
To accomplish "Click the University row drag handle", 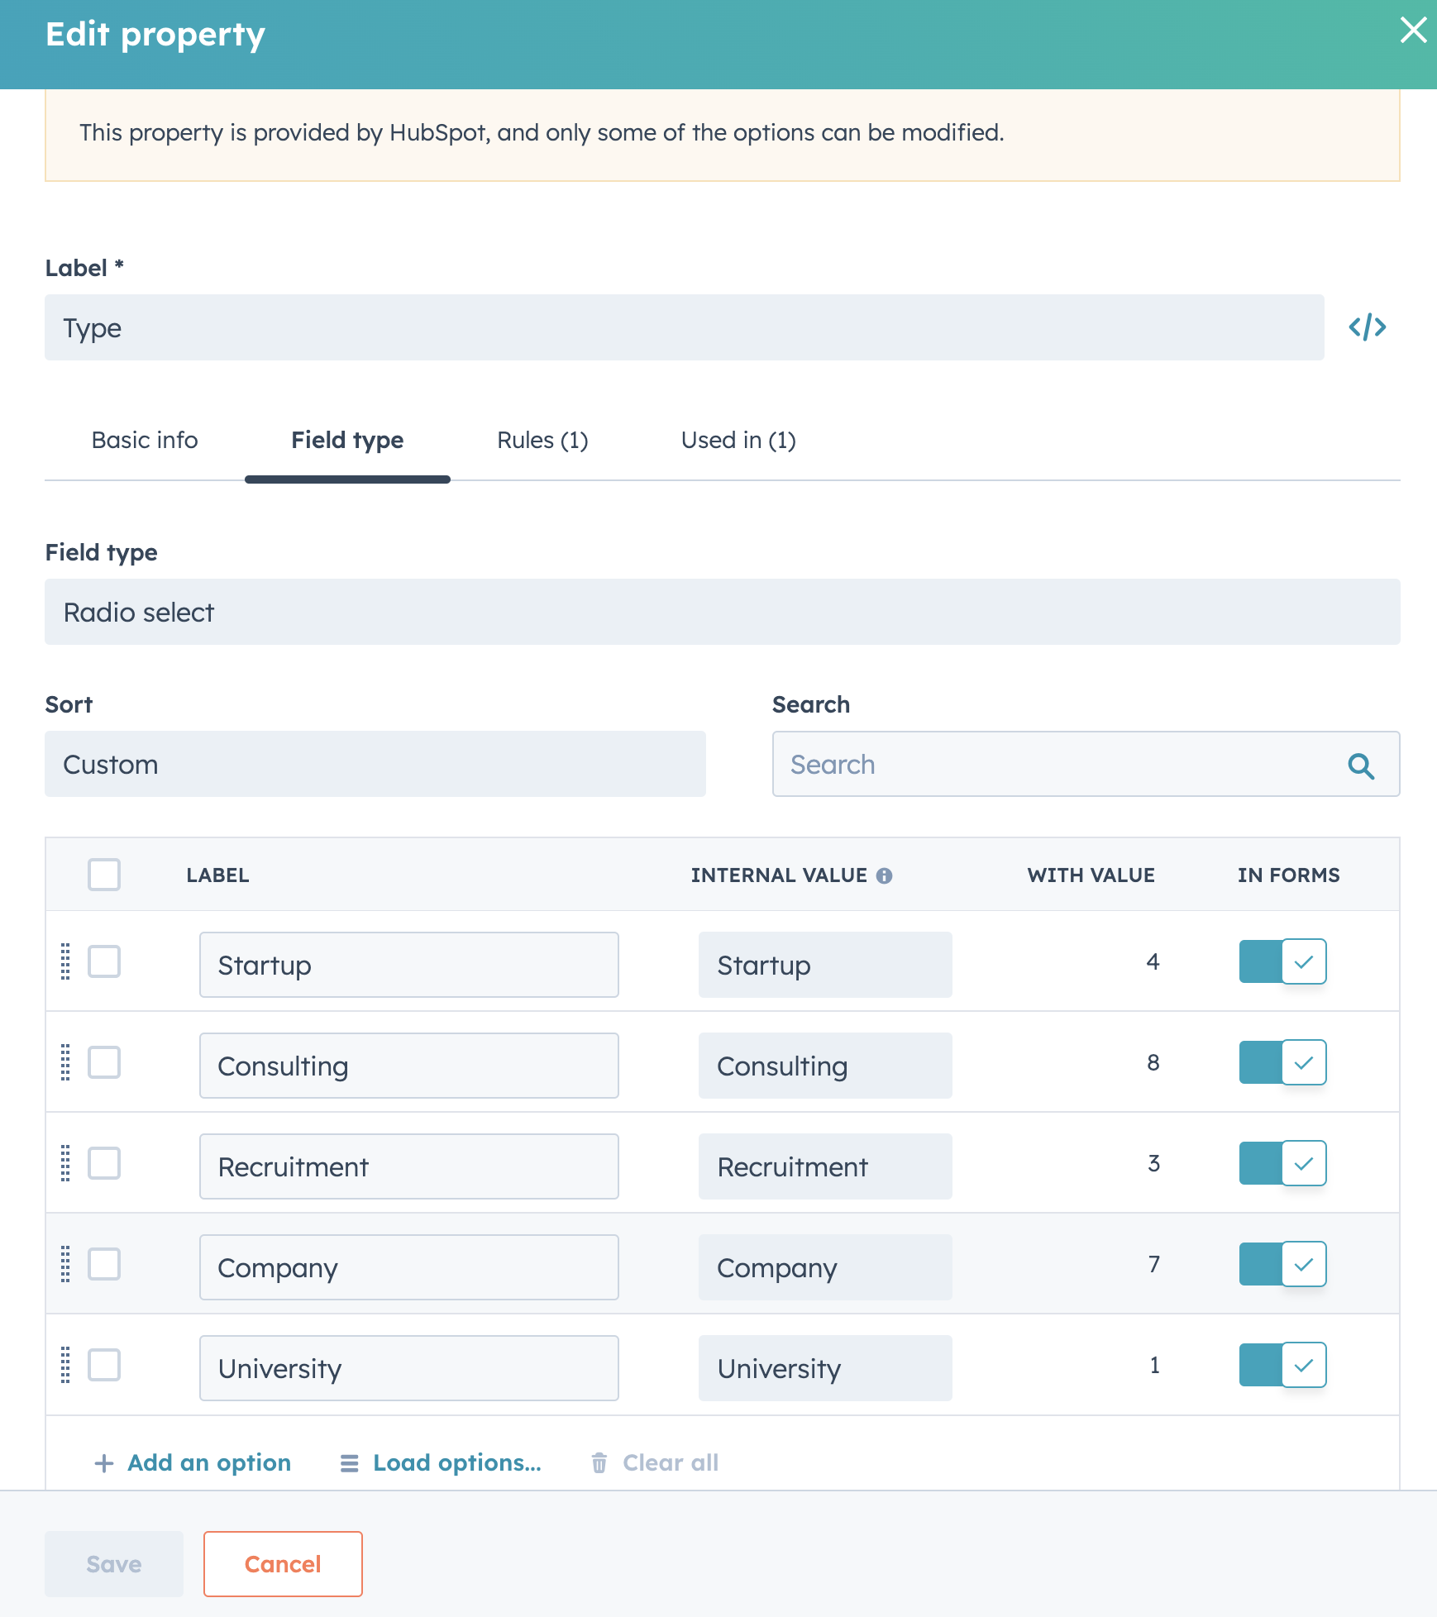I will 65,1365.
